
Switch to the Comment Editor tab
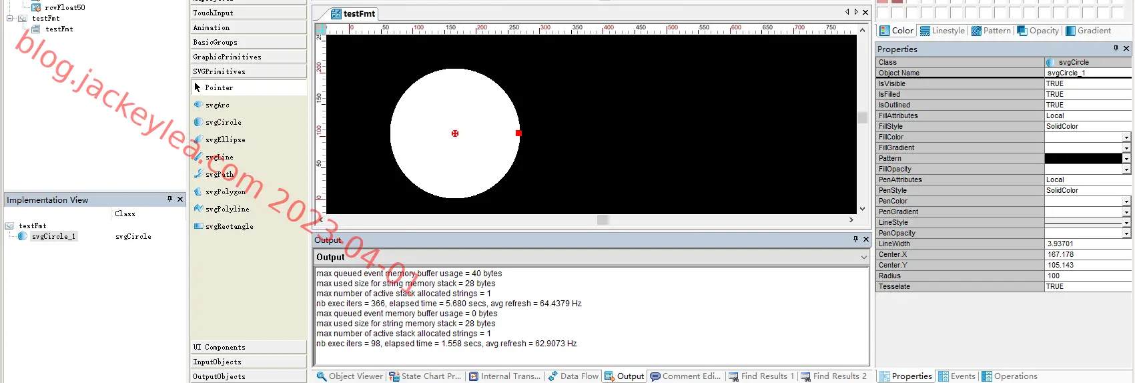685,376
